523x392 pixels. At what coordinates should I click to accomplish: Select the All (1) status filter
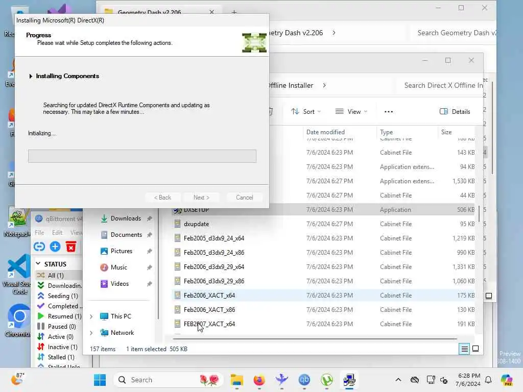click(56, 275)
